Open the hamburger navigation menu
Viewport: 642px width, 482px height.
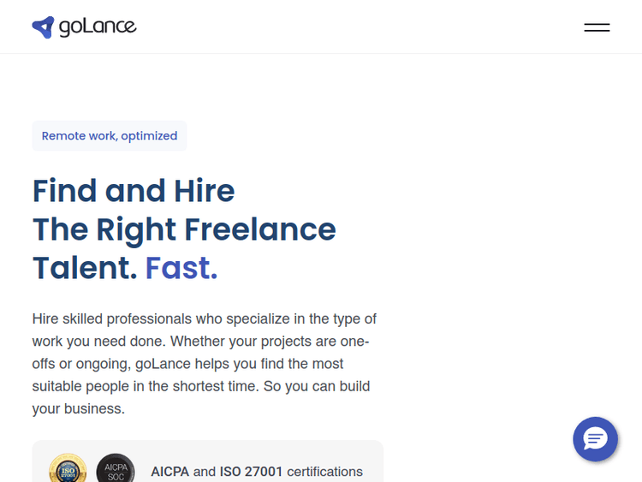597,27
